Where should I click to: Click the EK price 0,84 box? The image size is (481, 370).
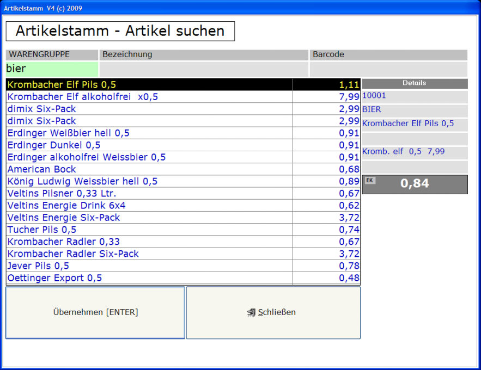(415, 184)
